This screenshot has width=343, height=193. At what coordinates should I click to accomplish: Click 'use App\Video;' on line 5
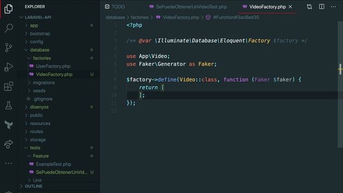pos(148,56)
